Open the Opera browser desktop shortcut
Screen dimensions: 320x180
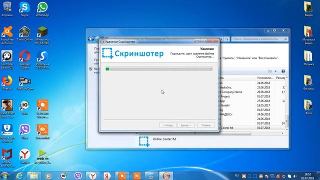coord(24,59)
